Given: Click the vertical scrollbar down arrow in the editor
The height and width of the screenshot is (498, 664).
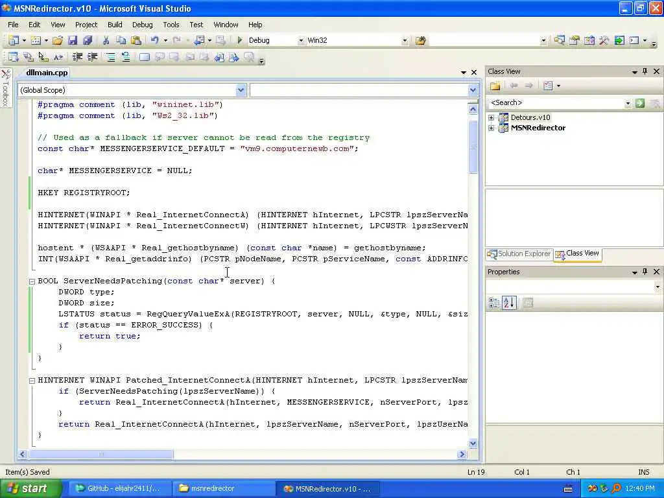Looking at the screenshot, I should (x=473, y=444).
